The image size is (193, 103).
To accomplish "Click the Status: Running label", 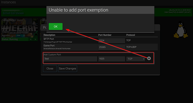I will click(x=10, y=39).
